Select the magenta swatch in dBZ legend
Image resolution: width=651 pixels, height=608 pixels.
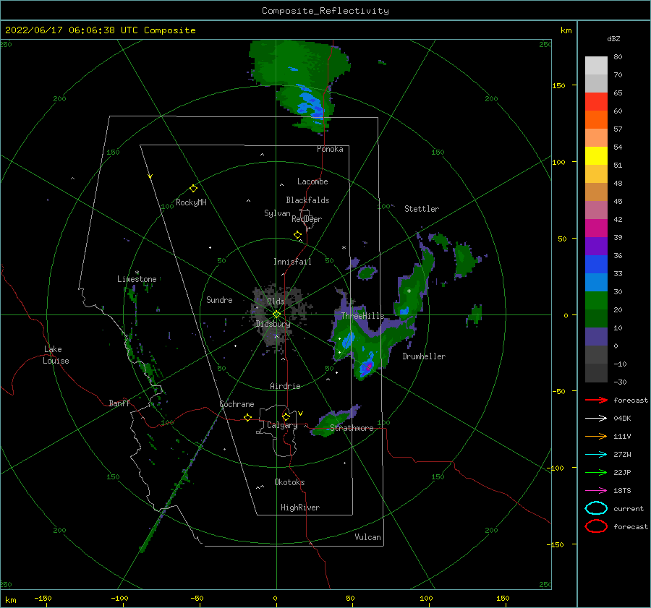[596, 228]
